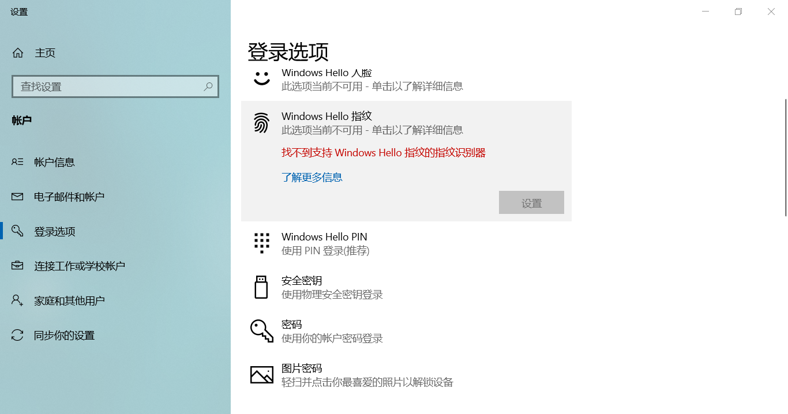This screenshot has width=788, height=414.
Task: Click the 设置 button for fingerprint
Action: pyautogui.click(x=531, y=202)
